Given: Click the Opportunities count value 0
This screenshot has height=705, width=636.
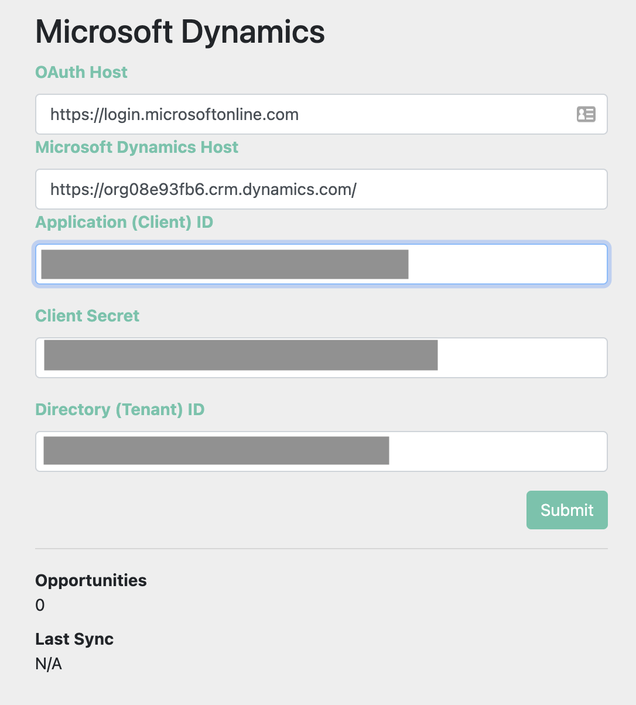Looking at the screenshot, I should tap(40, 605).
